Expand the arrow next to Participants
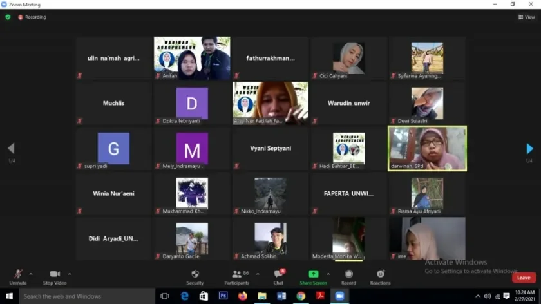Viewport: 541px width, 304px height. (258, 274)
